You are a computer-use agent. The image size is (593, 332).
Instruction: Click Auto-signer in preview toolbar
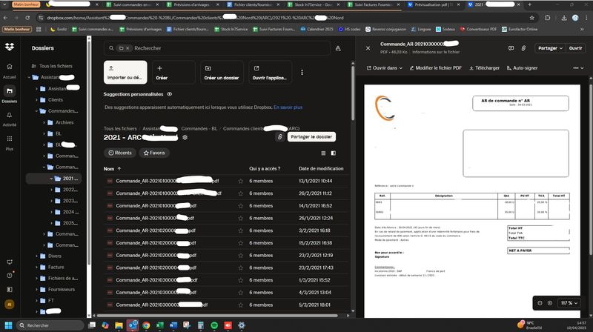522,67
